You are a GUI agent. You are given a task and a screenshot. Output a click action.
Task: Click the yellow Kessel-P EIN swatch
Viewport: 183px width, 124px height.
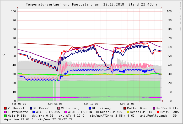click(125, 112)
